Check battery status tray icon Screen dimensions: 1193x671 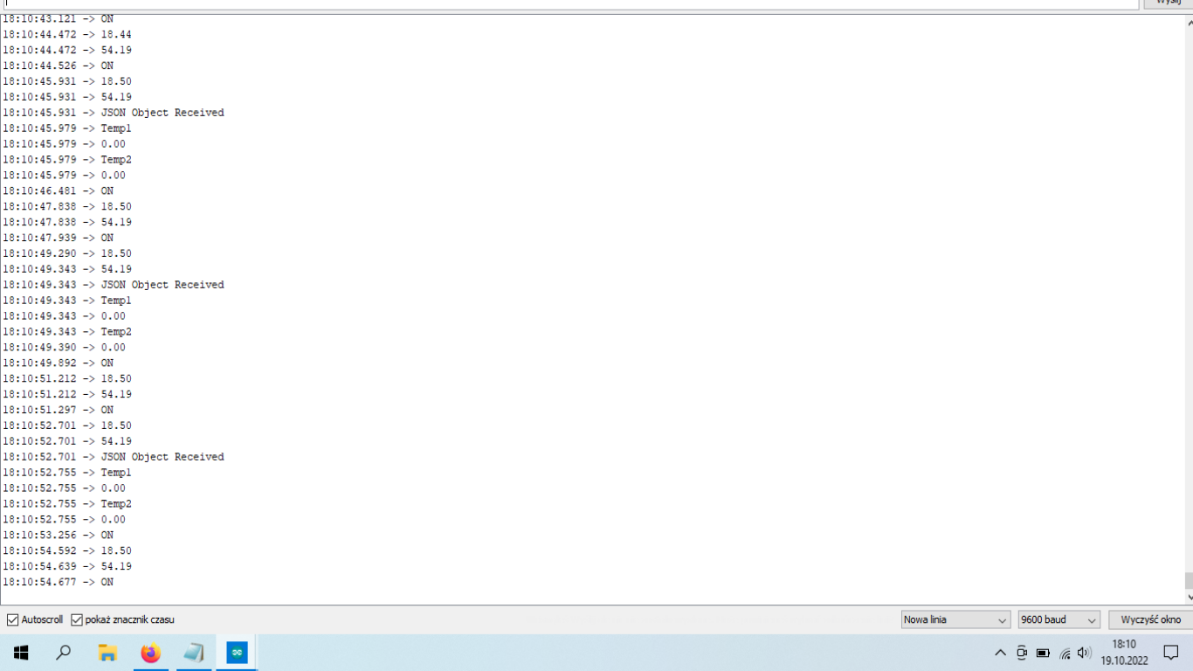pos(1043,653)
